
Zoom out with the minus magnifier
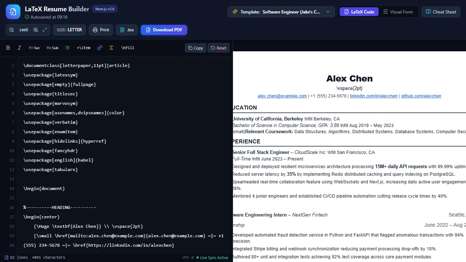(12, 30)
